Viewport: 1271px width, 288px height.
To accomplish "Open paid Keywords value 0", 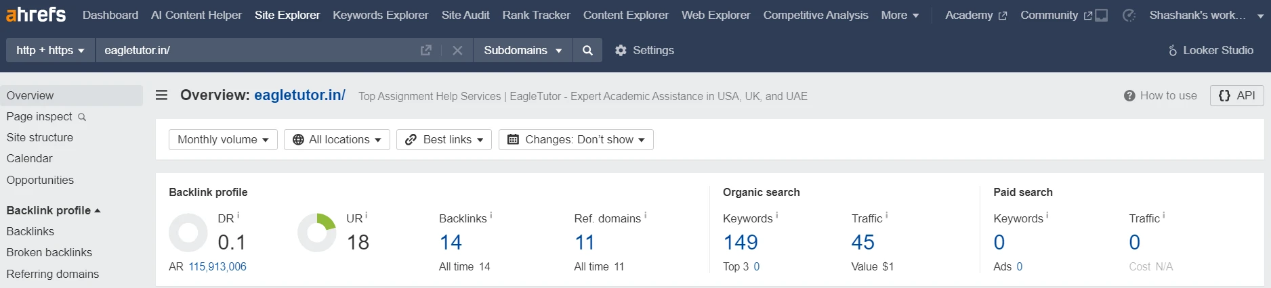I will pyautogui.click(x=999, y=242).
